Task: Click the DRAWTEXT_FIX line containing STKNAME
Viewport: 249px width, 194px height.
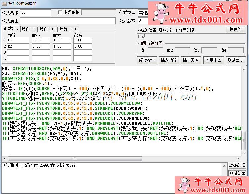Action: (x=75, y=108)
